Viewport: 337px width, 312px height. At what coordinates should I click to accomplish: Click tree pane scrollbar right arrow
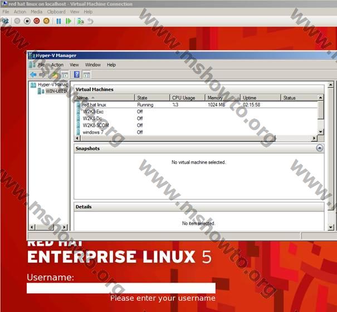65,227
